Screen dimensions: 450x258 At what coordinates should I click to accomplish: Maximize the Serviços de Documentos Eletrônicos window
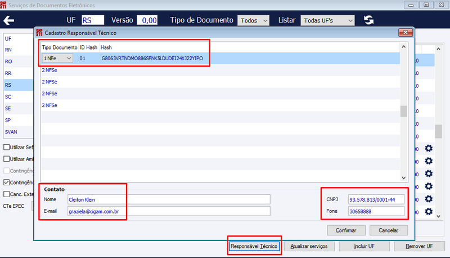pyautogui.click(x=426, y=5)
